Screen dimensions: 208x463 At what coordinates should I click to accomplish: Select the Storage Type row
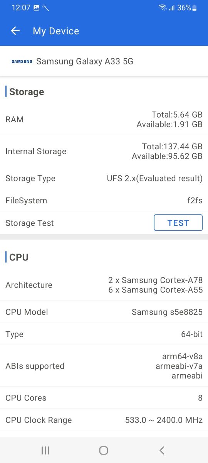104,178
